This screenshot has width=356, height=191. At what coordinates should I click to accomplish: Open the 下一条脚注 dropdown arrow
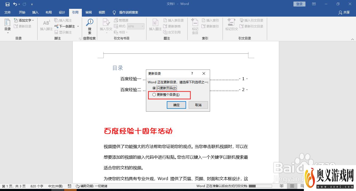coord(78,26)
